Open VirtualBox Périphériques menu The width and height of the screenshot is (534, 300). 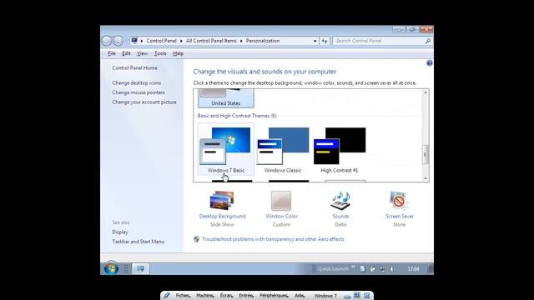point(275,296)
